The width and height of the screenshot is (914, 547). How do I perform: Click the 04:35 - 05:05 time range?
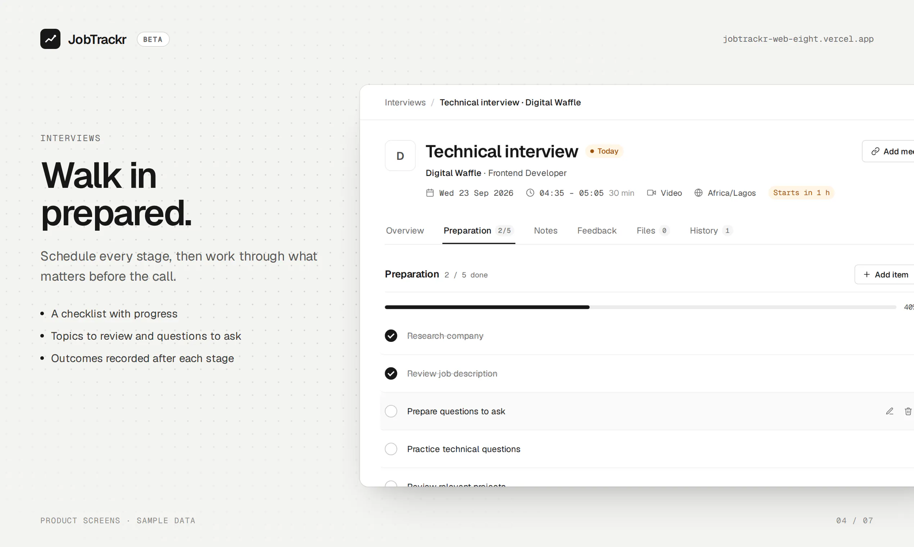pos(571,193)
